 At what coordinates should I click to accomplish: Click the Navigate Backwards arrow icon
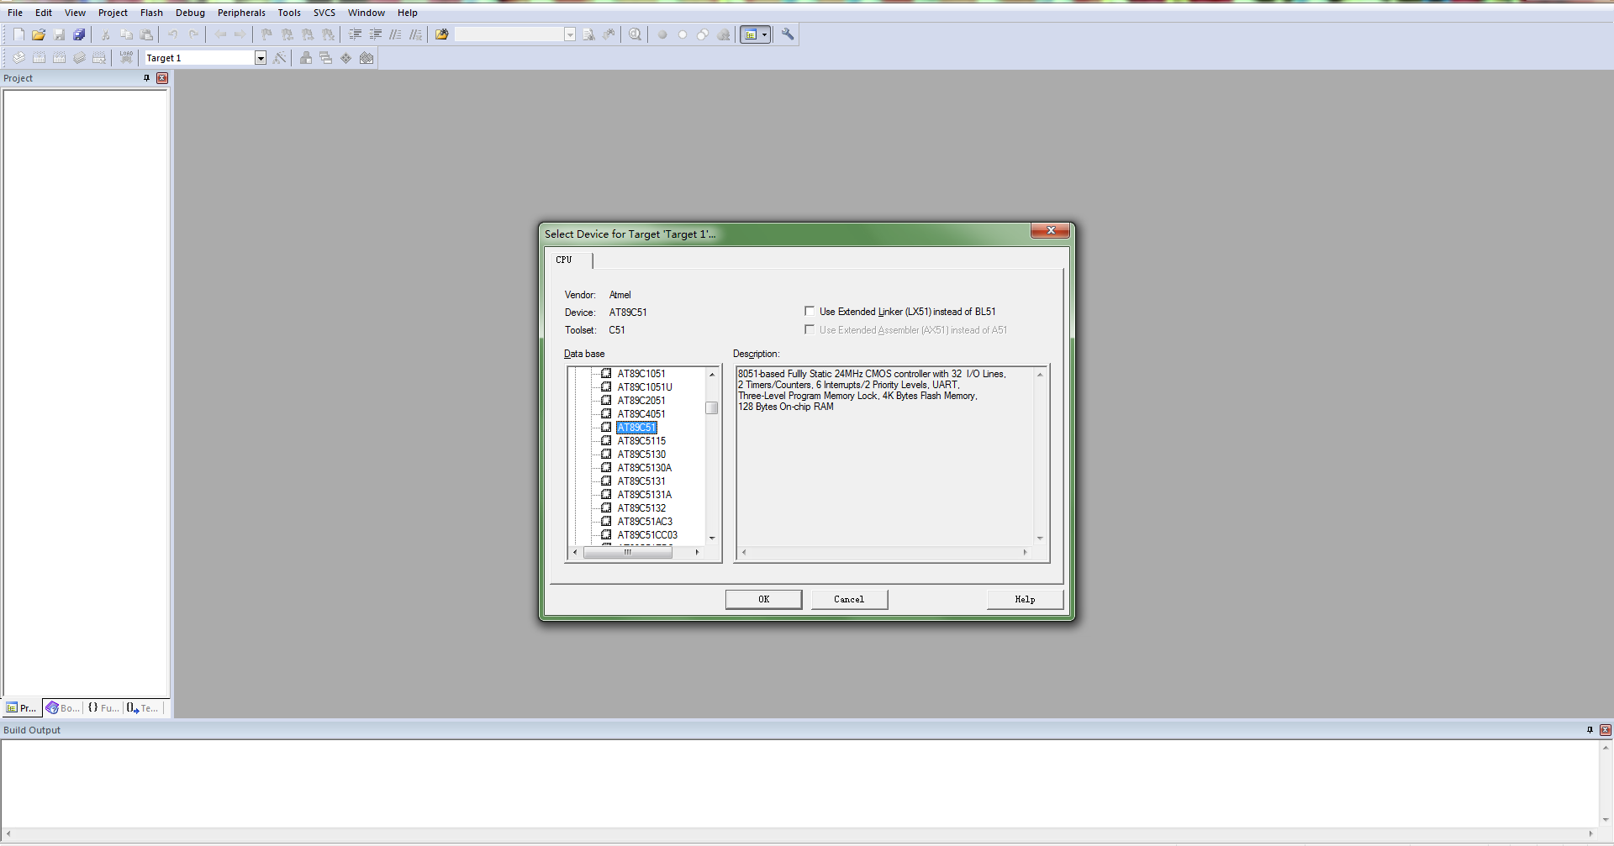(x=220, y=34)
